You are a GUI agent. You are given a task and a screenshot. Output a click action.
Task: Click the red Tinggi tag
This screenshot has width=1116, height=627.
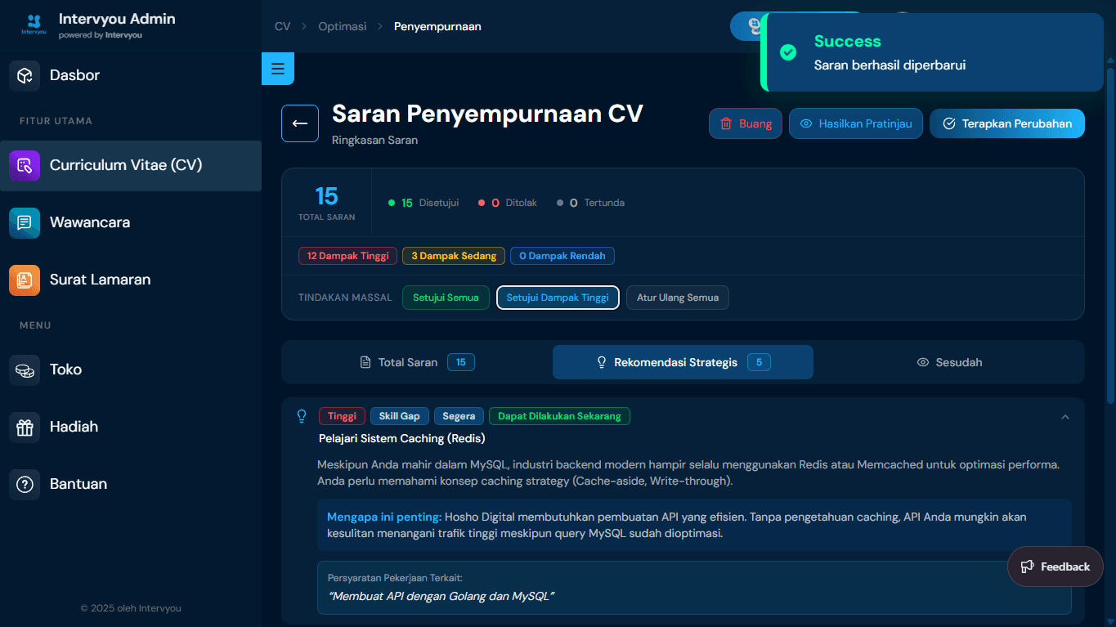(x=342, y=416)
